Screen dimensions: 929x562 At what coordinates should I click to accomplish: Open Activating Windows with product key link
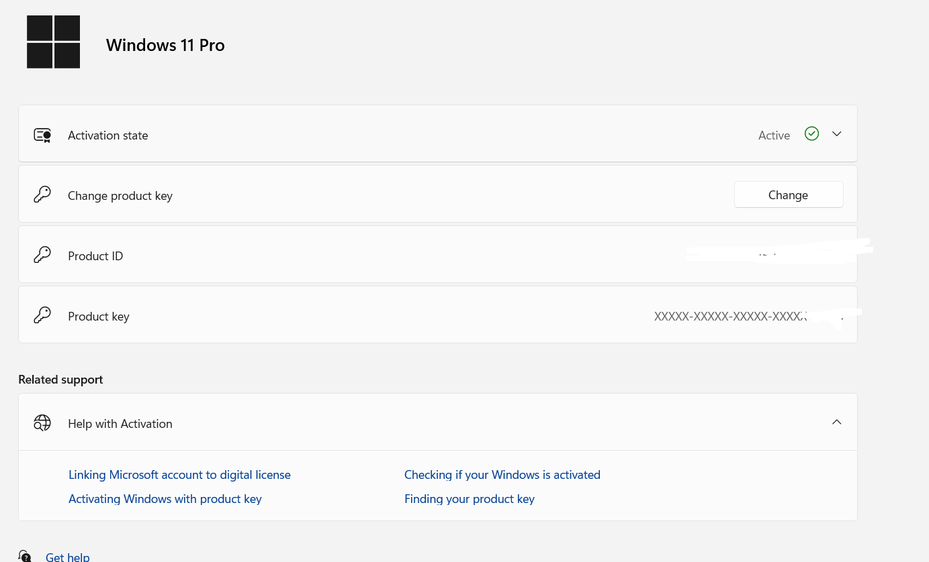pos(165,499)
